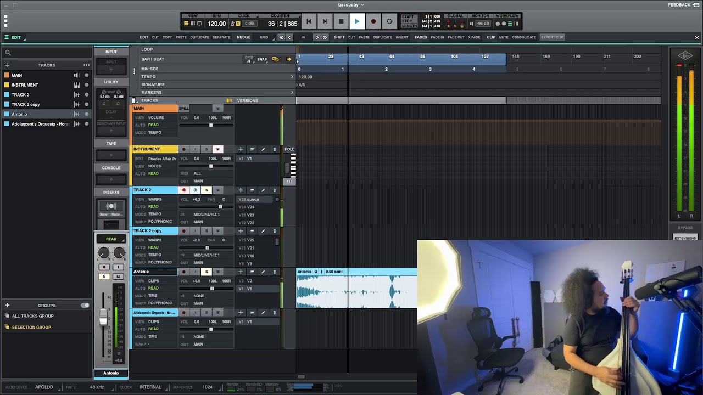Screen dimensions: 703x395
Task: Mute the INSTRUMENT track with M button
Action: click(x=218, y=149)
